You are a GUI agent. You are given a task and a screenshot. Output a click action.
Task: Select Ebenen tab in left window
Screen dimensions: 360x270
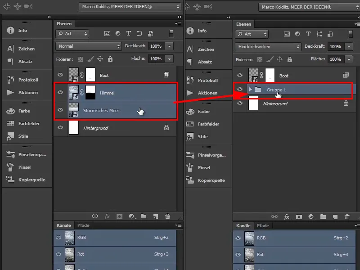pyautogui.click(x=64, y=24)
